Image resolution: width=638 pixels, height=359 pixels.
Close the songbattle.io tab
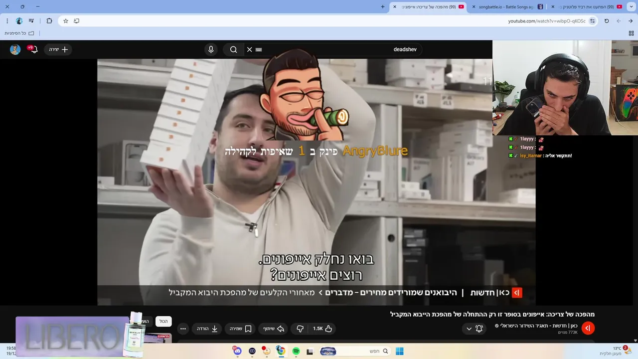click(474, 6)
